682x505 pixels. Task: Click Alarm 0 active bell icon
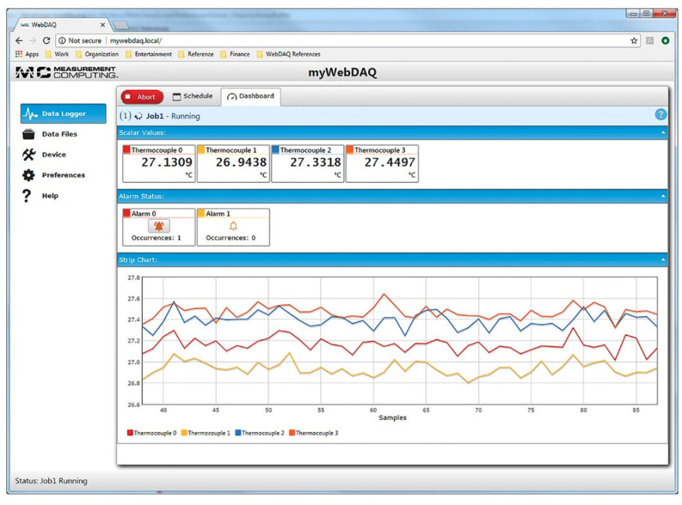tap(158, 226)
